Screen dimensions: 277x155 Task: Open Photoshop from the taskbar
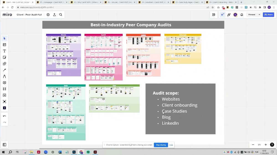tap(74, 152)
